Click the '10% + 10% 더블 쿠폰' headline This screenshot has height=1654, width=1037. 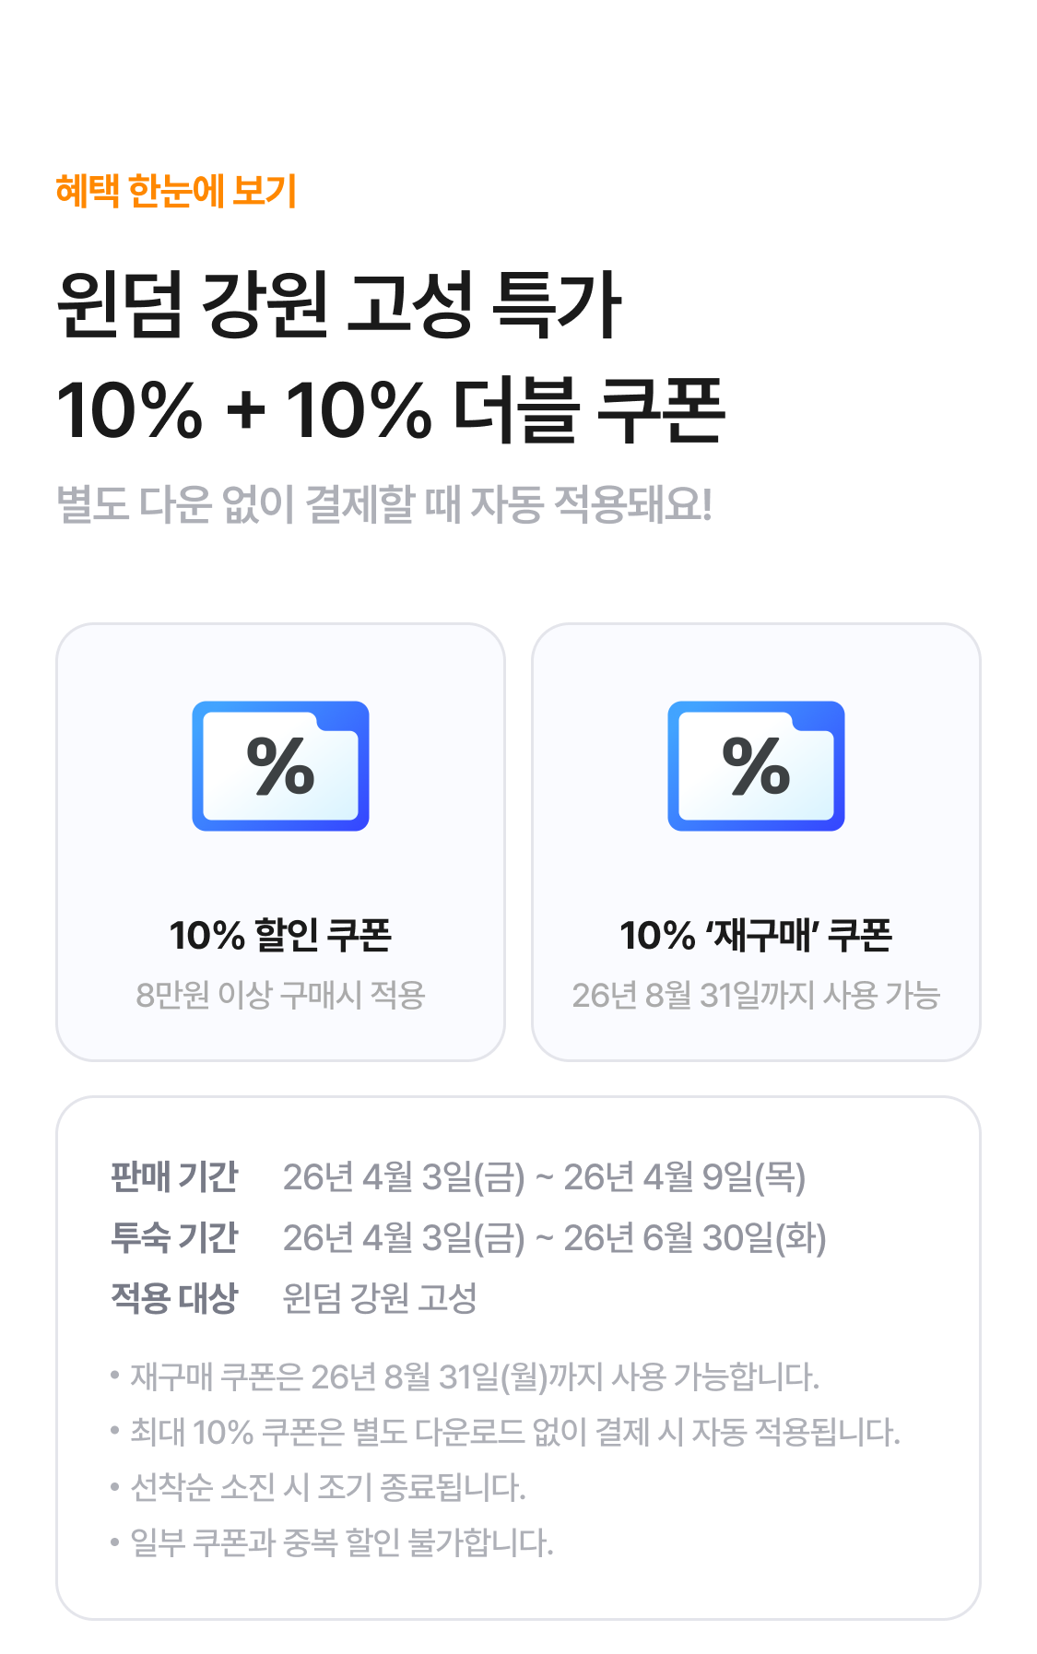(391, 409)
